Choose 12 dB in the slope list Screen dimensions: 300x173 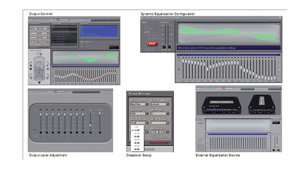click(x=137, y=130)
